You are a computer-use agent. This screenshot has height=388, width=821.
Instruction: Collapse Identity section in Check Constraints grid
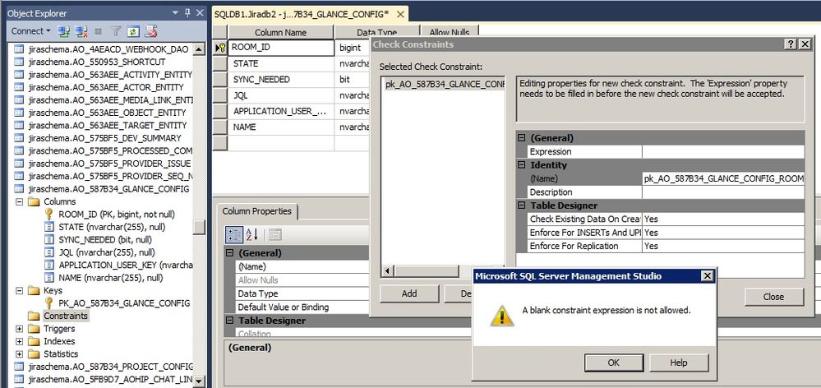[522, 165]
